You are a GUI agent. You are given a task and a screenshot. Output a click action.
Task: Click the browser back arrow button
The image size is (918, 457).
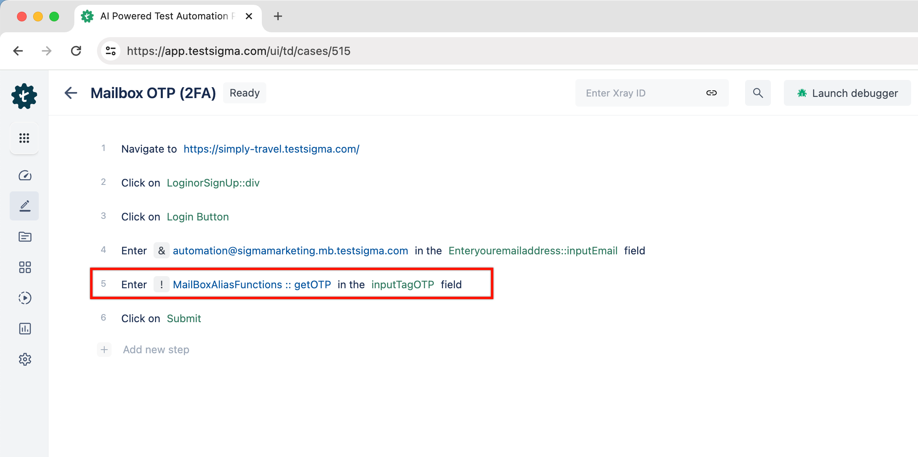pos(18,51)
